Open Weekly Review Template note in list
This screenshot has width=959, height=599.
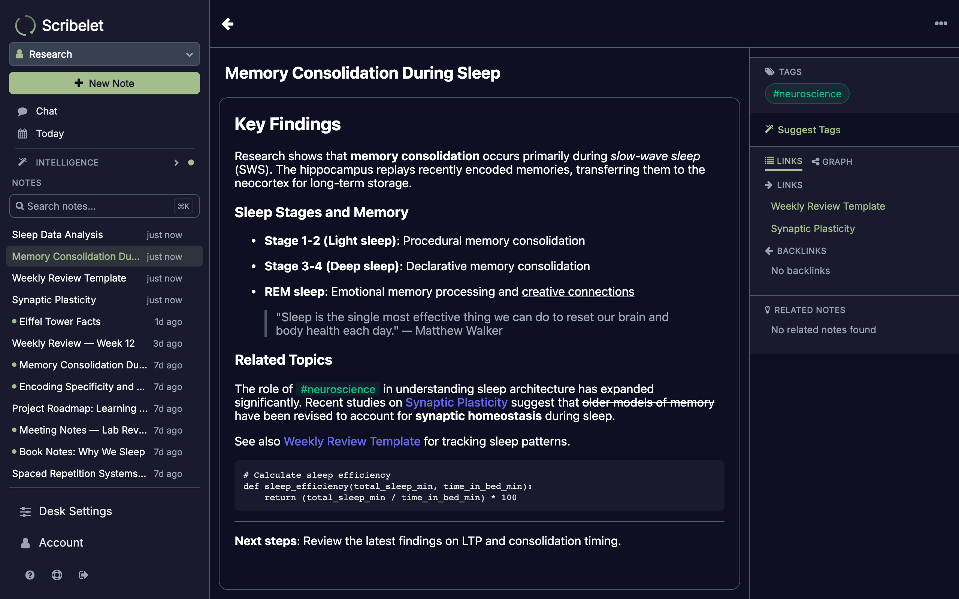pyautogui.click(x=104, y=278)
